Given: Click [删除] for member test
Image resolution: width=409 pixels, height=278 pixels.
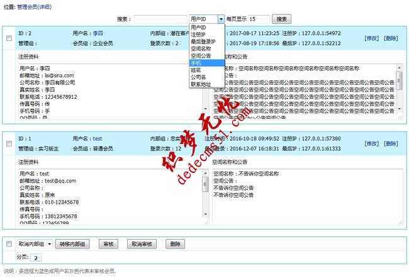Looking at the screenshot, I should [x=391, y=143].
